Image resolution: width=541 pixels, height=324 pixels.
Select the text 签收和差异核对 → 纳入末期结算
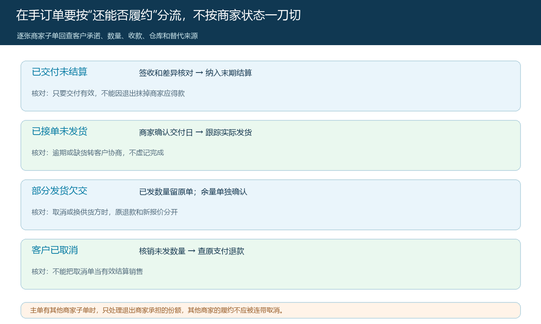[196, 73]
